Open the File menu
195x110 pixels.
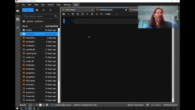[23, 5]
